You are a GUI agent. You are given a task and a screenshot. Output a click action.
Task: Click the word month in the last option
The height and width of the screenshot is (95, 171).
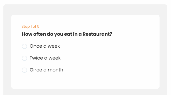[55, 70]
